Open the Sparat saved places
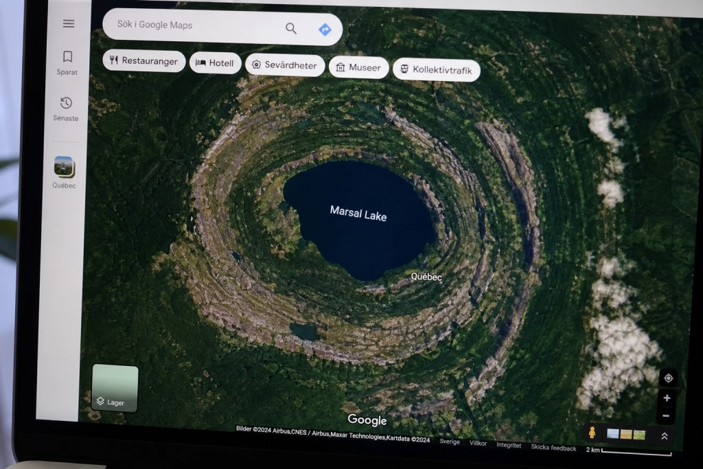703x469 pixels. click(67, 62)
